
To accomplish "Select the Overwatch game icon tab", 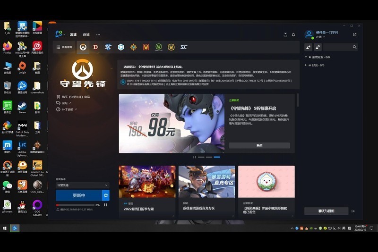I will coord(83,47).
